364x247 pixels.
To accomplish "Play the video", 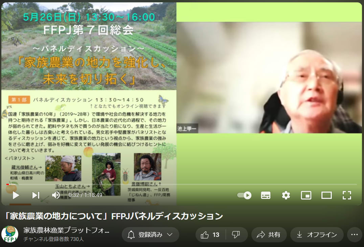I will point(16,195).
